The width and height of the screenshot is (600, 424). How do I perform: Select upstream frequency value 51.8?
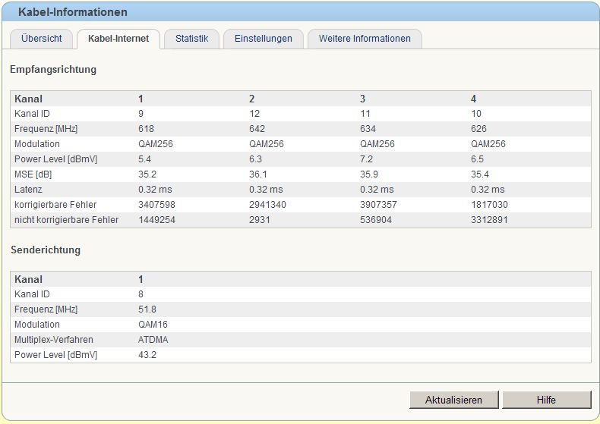pyautogui.click(x=147, y=309)
